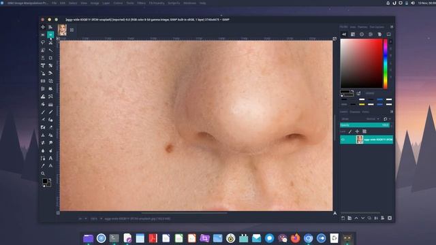Open the color dock tab configuration menu

pyautogui.click(x=392, y=27)
